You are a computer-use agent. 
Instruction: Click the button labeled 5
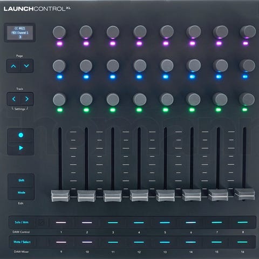(x=165, y=222)
